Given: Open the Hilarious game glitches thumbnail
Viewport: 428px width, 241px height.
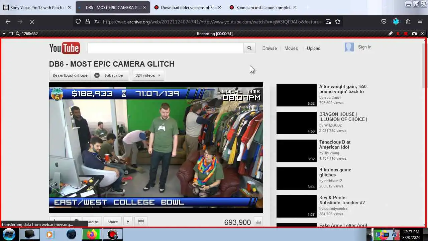Looking at the screenshot, I should click(297, 178).
